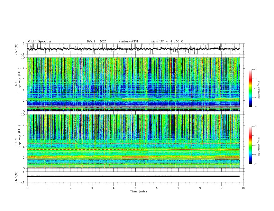Click the "7" tick on the time axis
The image size is (274, 211).
179,188
